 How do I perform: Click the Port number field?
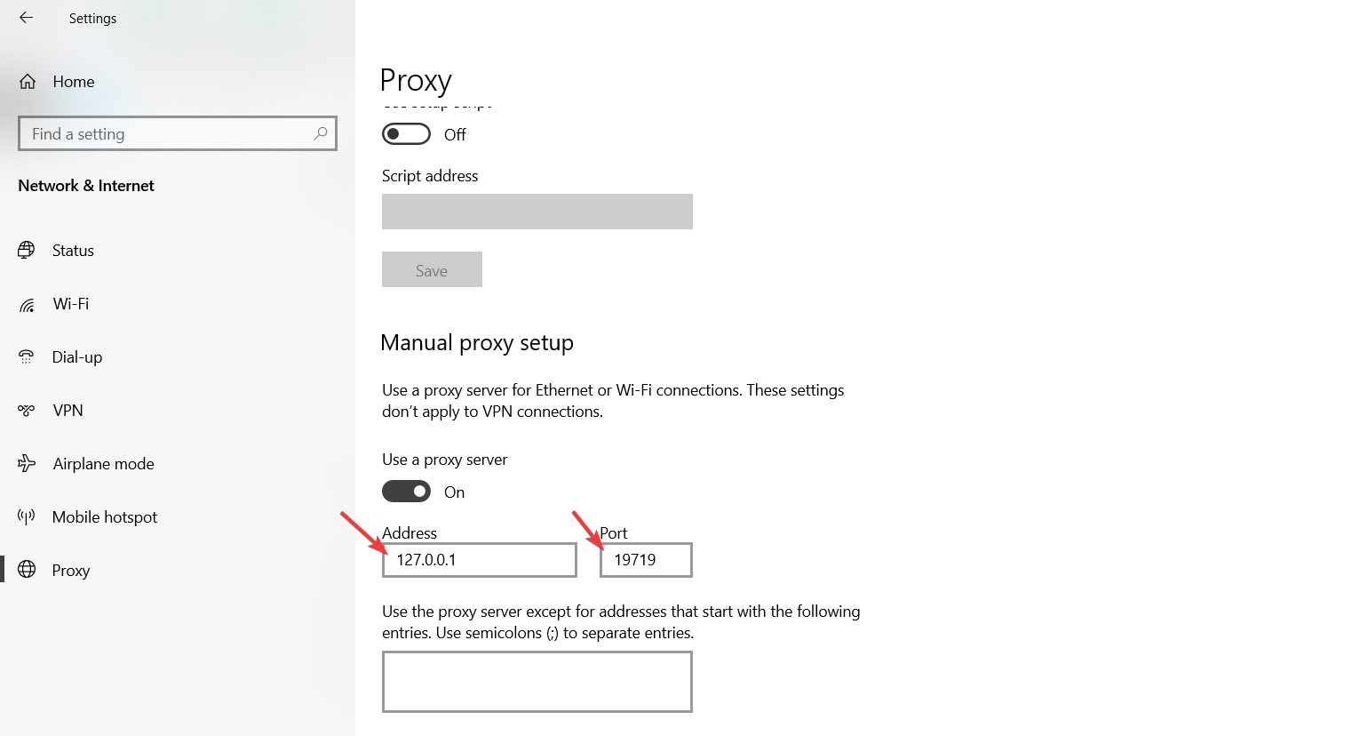[646, 560]
